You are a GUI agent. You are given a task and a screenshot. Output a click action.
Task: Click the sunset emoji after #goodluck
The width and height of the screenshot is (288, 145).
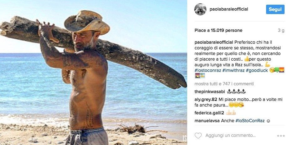pos(281,70)
